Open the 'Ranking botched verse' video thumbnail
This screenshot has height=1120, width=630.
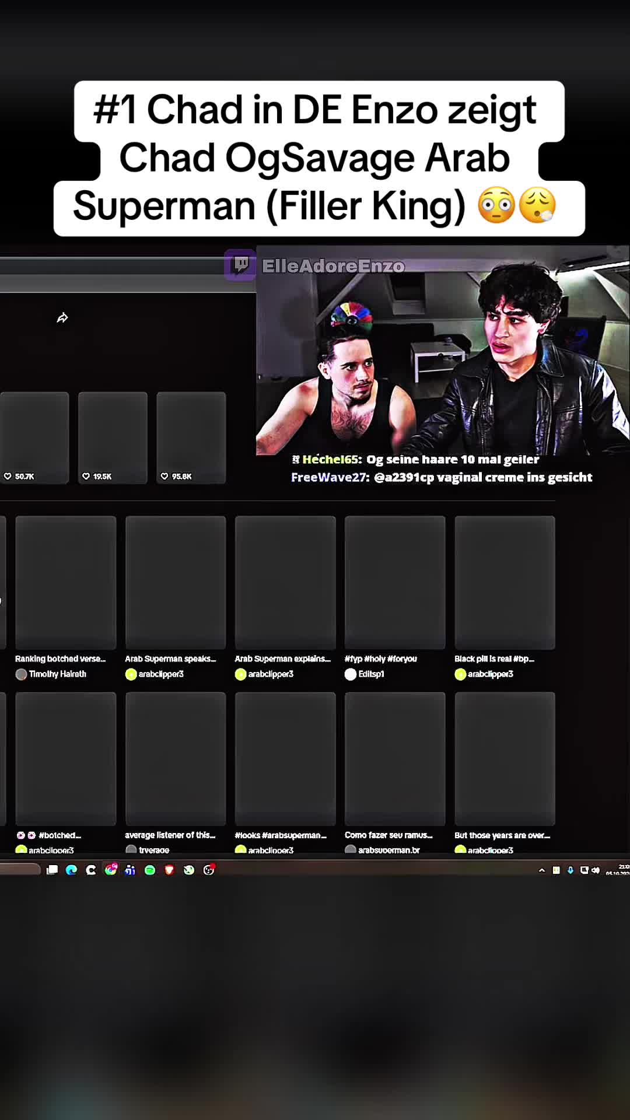[66, 582]
